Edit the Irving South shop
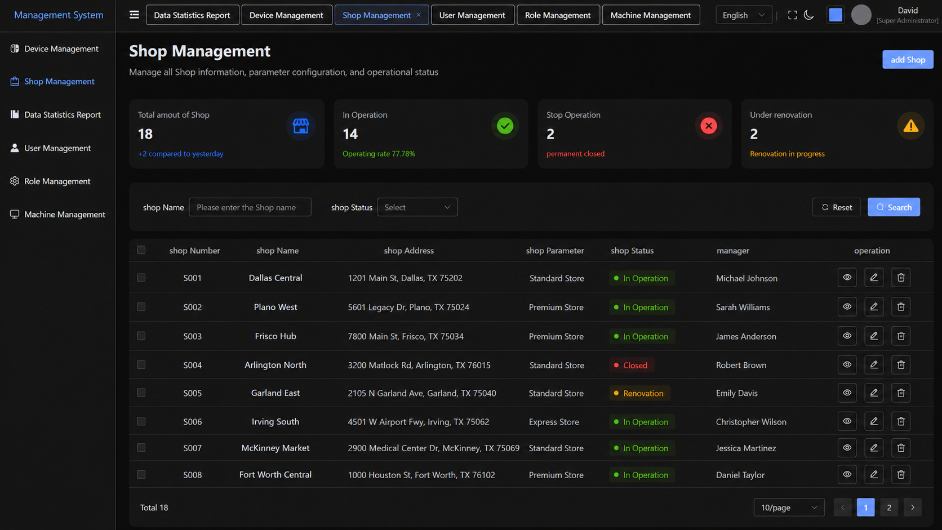The image size is (942, 530). click(874, 421)
